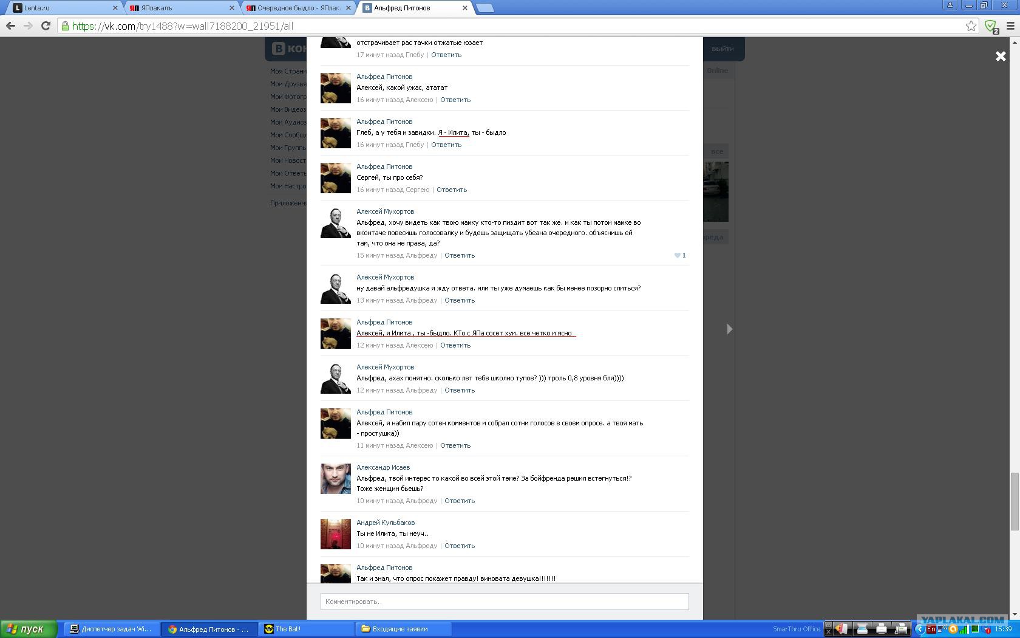Close the Очередное быдло tab
The image size is (1020, 638).
(348, 8)
